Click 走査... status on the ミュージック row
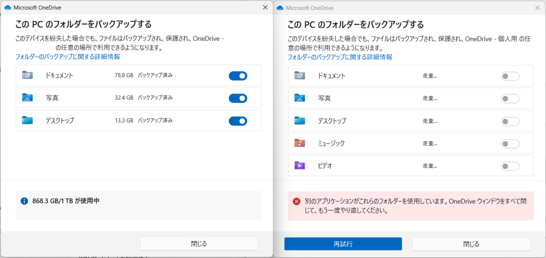546x258 pixels. (x=430, y=144)
